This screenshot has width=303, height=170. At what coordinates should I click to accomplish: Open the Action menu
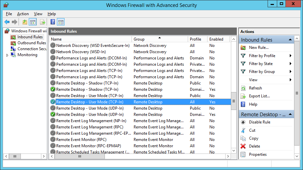[23, 14]
